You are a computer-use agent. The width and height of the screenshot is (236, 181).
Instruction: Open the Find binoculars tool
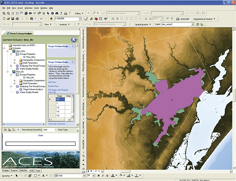(x=57, y=13)
